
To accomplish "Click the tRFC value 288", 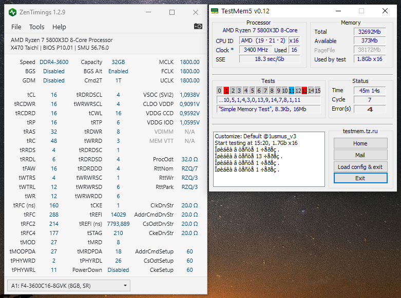I will click(54, 215).
